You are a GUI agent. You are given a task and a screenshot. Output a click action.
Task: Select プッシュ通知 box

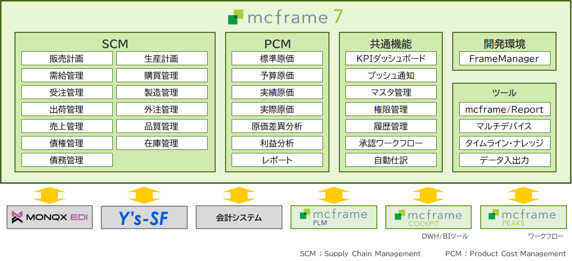tap(391, 75)
